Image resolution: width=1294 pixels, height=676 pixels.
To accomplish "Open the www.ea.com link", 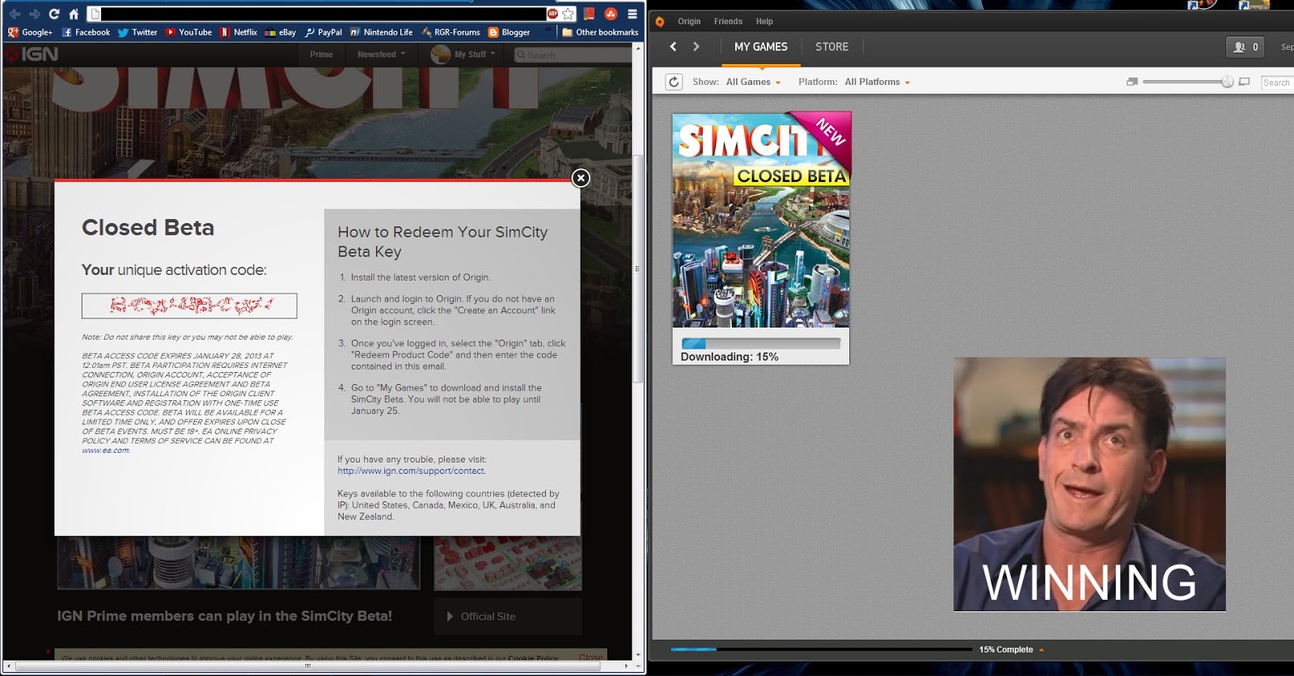I will [x=106, y=450].
